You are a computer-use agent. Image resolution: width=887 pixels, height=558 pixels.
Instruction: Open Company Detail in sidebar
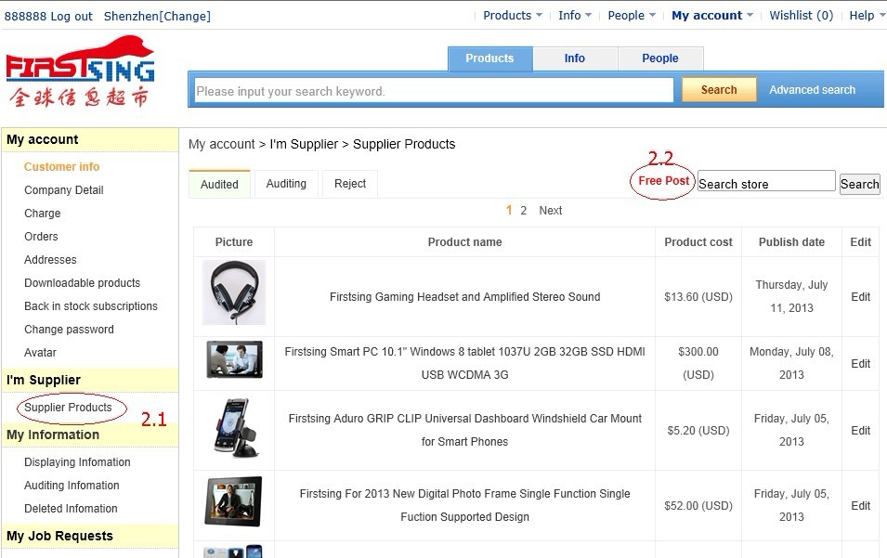pos(64,190)
